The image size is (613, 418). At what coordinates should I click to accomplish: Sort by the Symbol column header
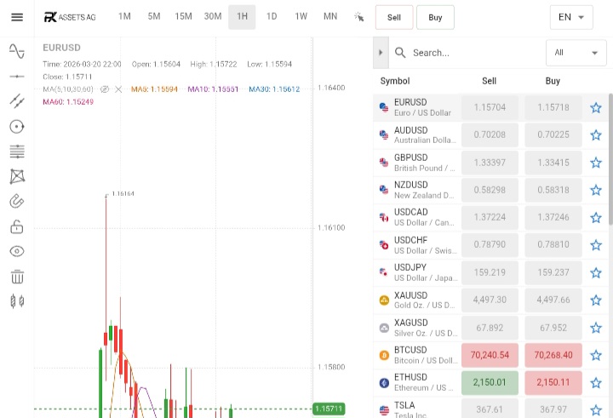395,81
